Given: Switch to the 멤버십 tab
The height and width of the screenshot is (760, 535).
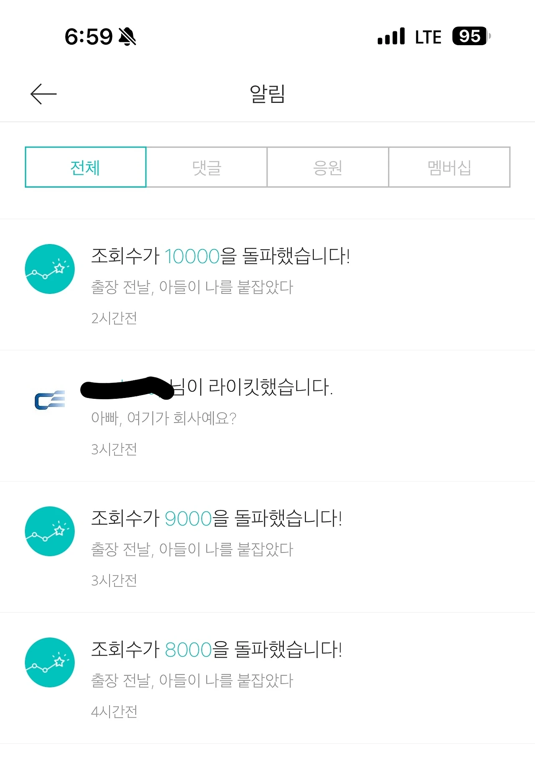Looking at the screenshot, I should (x=449, y=167).
